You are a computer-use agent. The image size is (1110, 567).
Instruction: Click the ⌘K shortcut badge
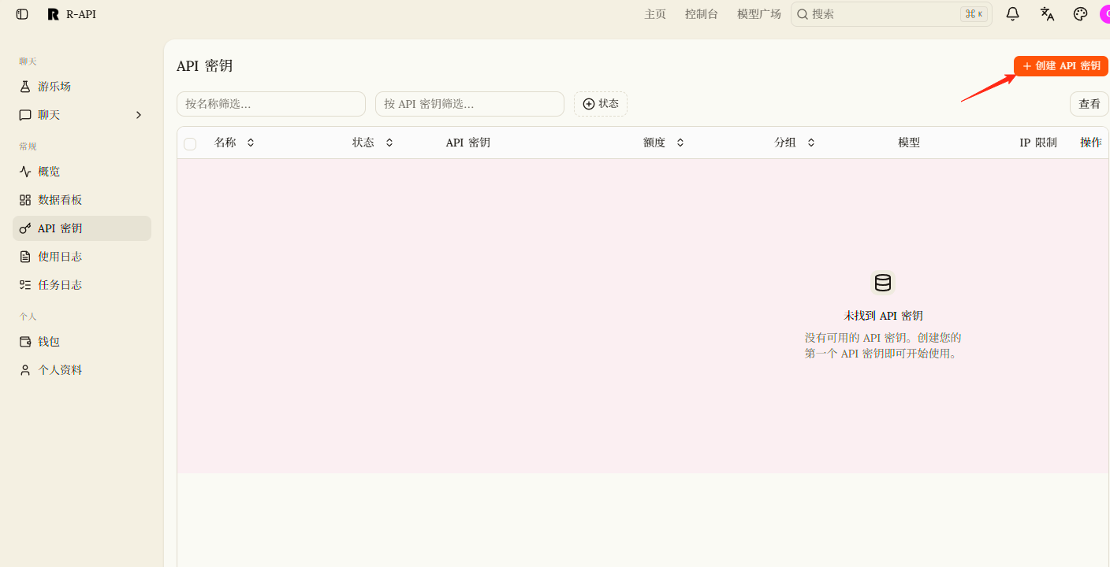click(974, 14)
